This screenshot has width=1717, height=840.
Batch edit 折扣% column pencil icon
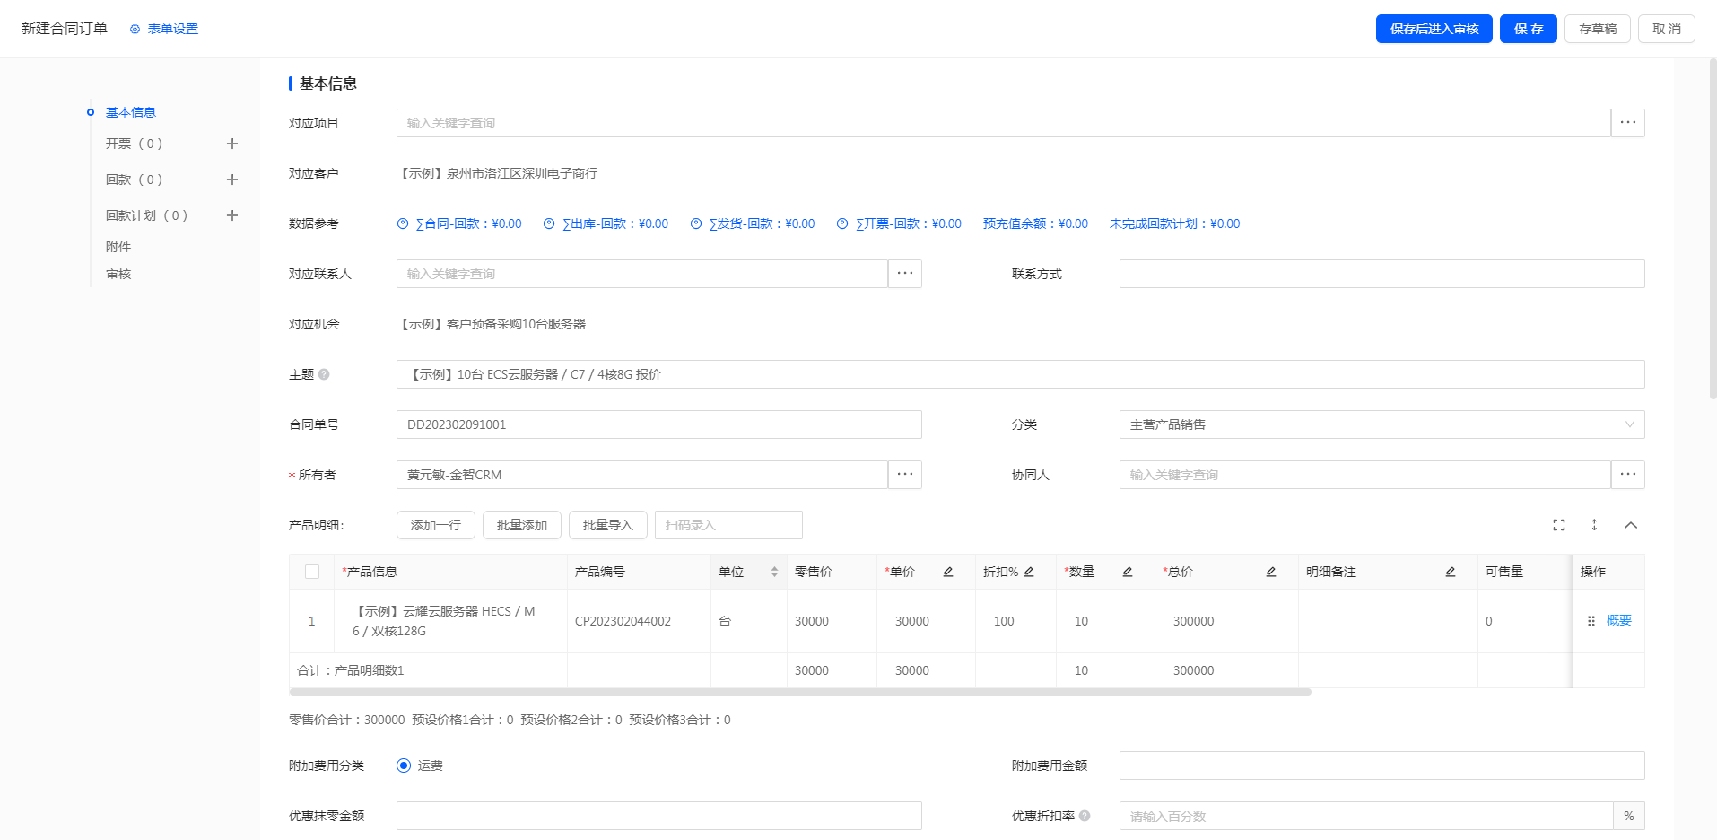[1029, 572]
